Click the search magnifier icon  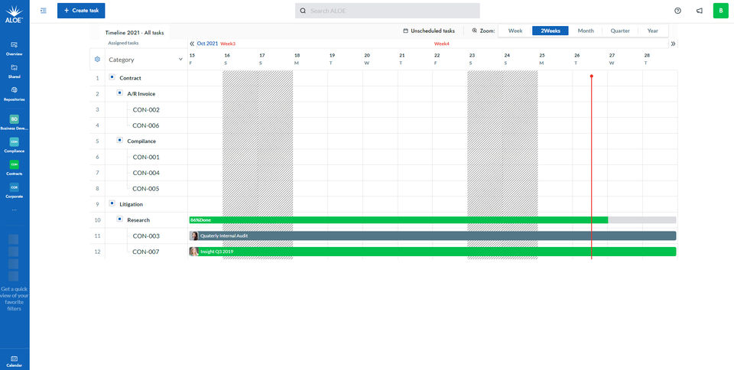[x=303, y=11]
